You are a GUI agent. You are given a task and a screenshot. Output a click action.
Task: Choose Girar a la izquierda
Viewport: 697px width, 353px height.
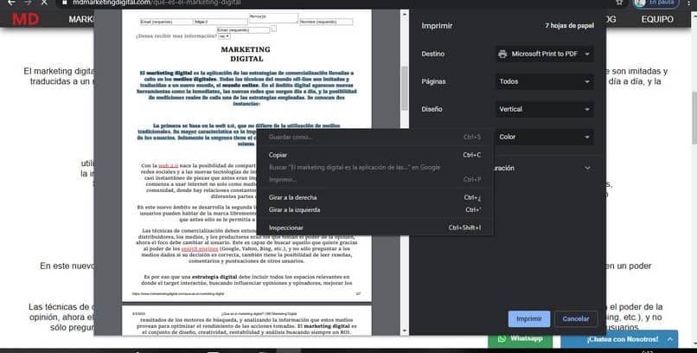coord(374,210)
